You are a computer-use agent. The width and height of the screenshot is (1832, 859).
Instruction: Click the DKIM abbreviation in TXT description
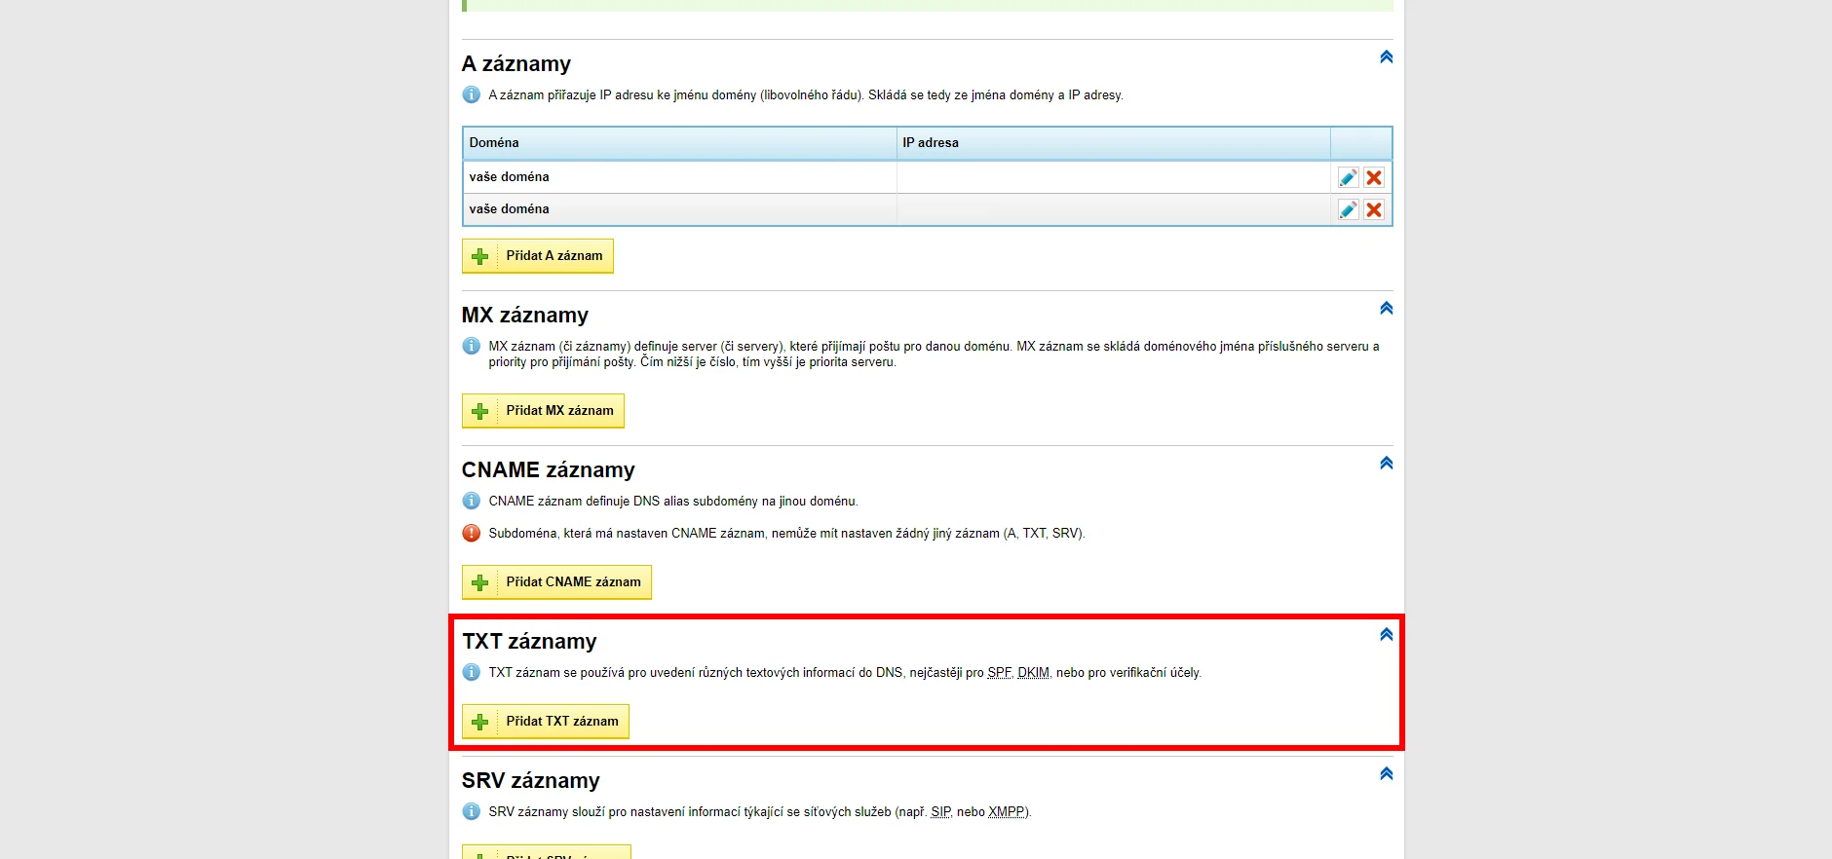[x=1033, y=673]
